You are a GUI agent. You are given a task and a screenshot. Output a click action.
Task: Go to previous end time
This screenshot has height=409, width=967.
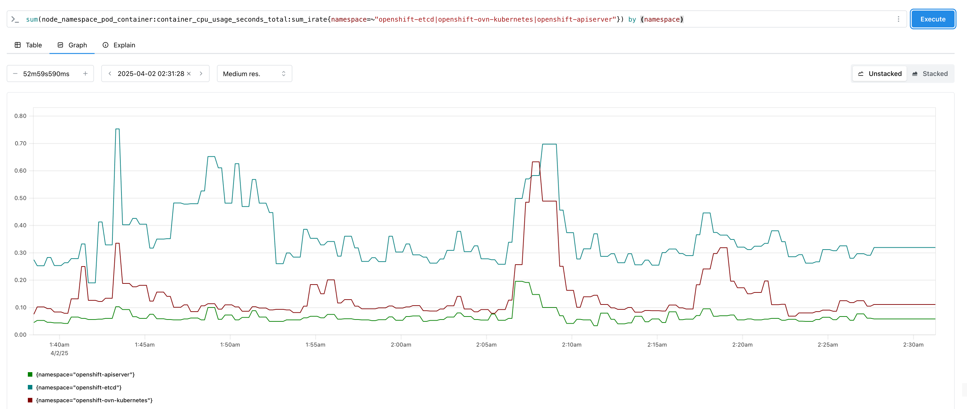pos(110,74)
